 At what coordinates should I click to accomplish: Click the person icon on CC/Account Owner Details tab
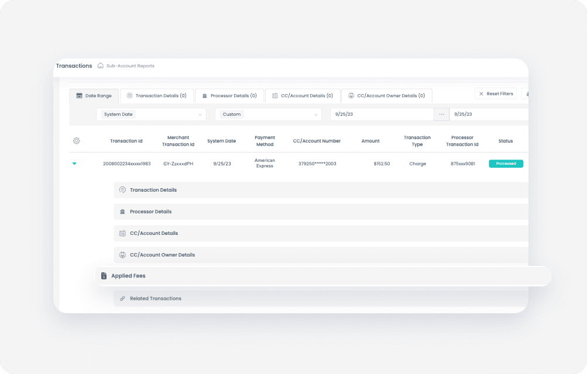(x=351, y=96)
